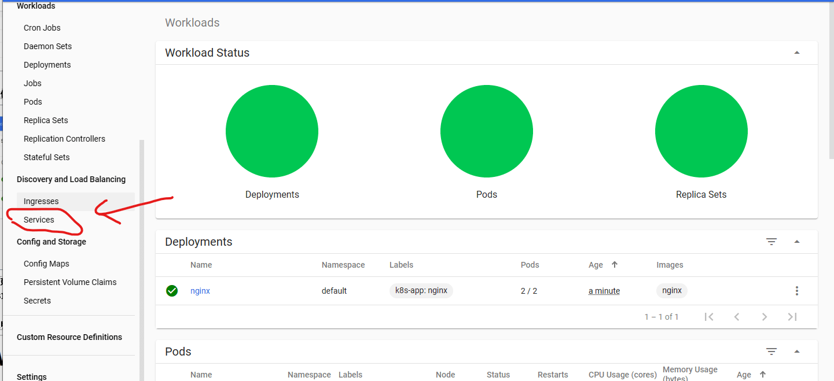The height and width of the screenshot is (381, 834).
Task: Go to last page of Deployments
Action: pos(792,317)
